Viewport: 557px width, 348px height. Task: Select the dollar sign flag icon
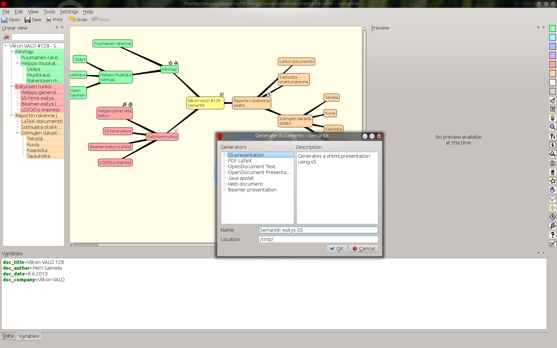[x=552, y=145]
